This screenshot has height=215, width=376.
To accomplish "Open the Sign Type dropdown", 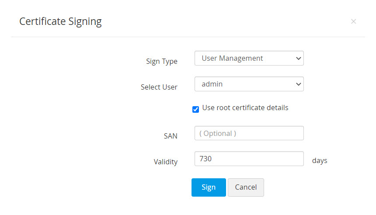I will coord(248,58).
